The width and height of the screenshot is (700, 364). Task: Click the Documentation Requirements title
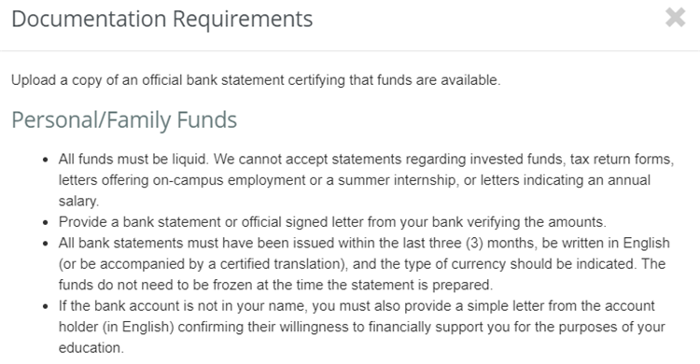click(x=162, y=20)
